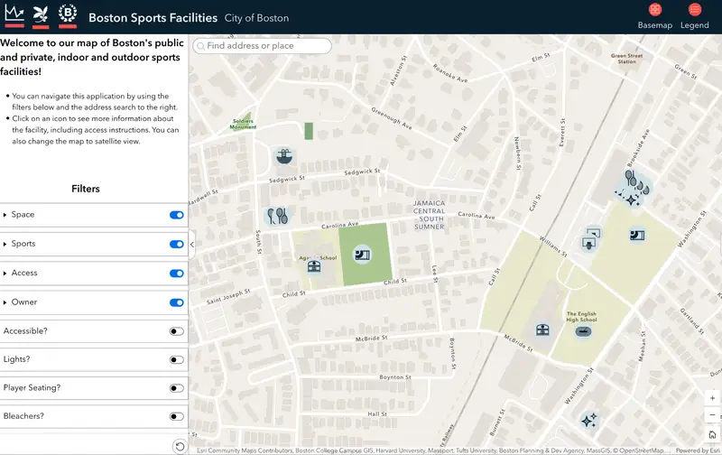The width and height of the screenshot is (722, 455).
Task: Click the gym building icon at Agassiz School
Action: (x=314, y=265)
